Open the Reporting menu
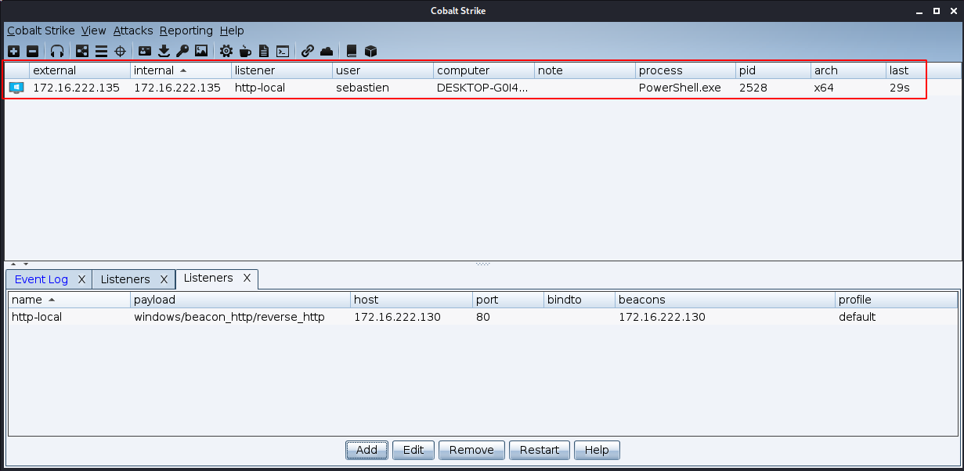964x471 pixels. click(186, 31)
